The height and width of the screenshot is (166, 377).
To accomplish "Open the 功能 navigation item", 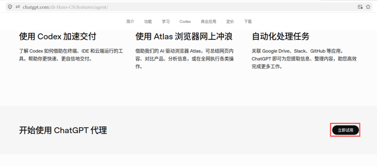I will (x=148, y=21).
